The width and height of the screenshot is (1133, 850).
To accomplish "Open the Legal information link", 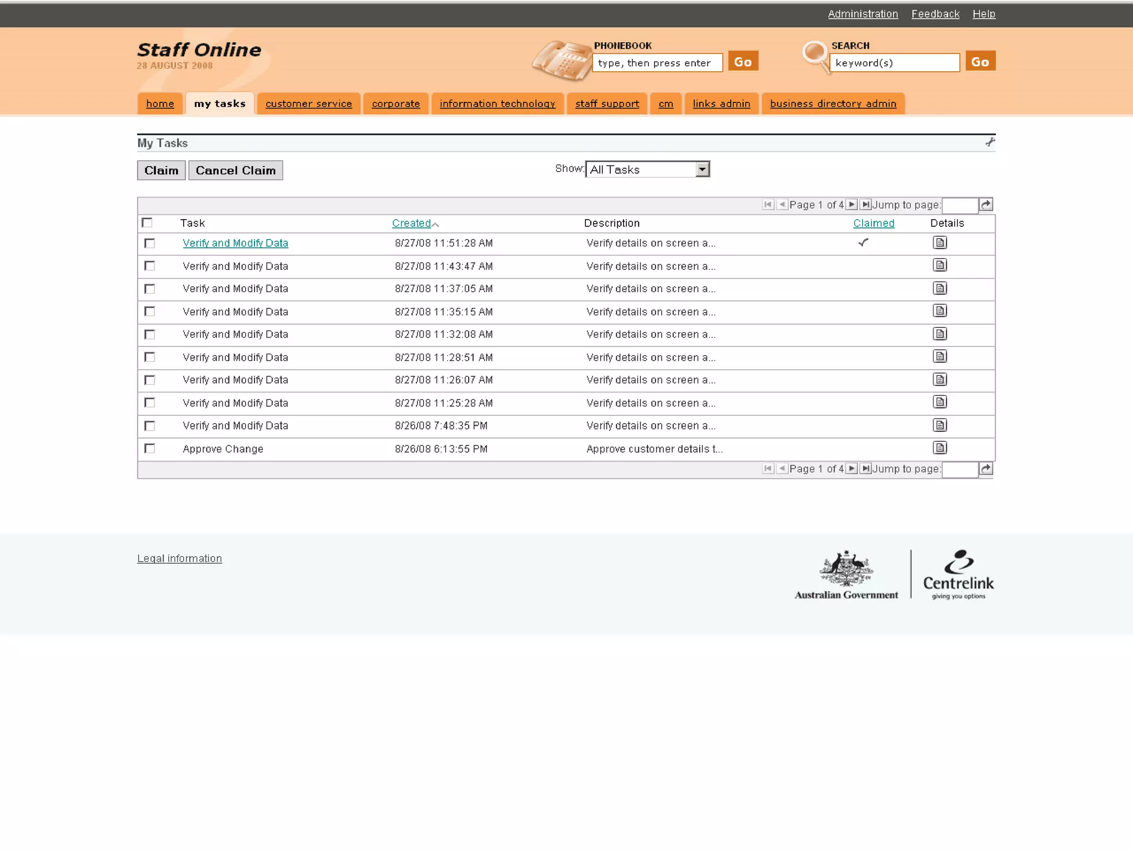I will (x=179, y=558).
